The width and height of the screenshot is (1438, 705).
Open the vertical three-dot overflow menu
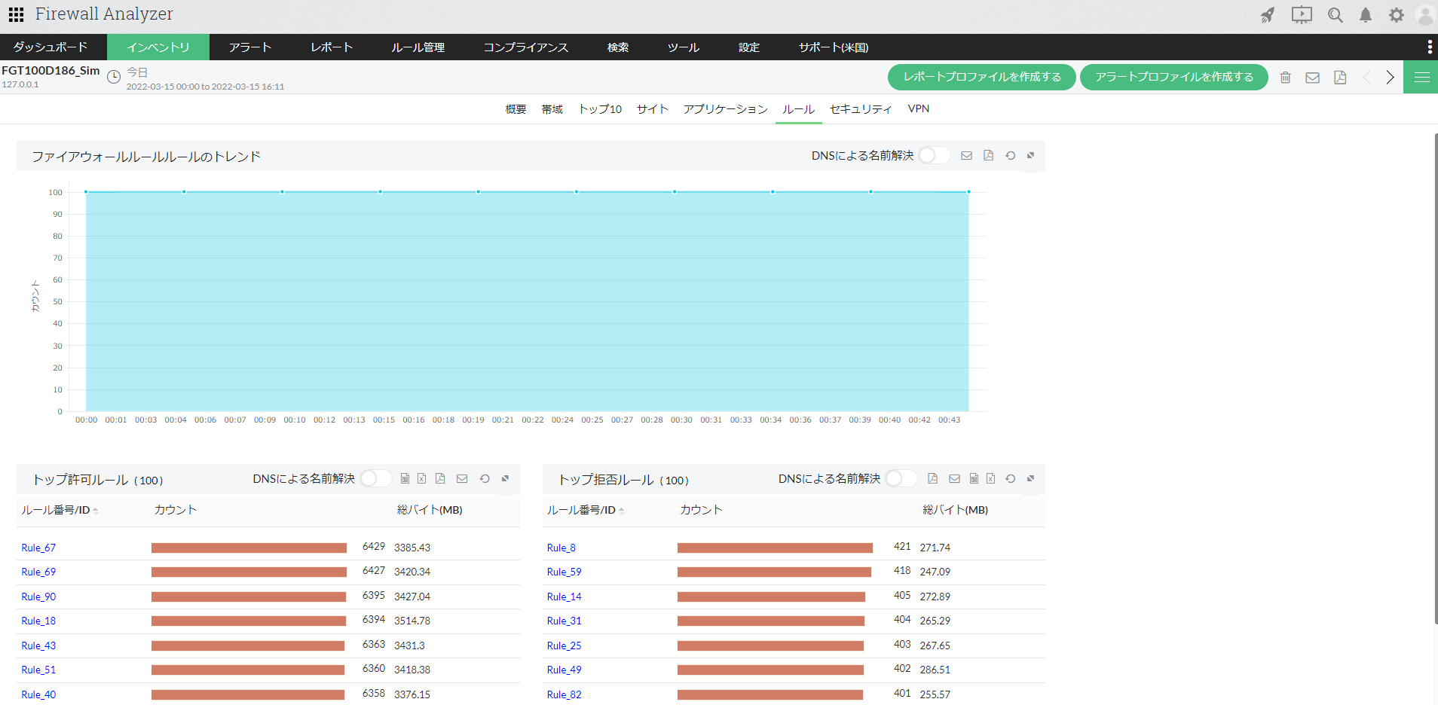[1429, 47]
